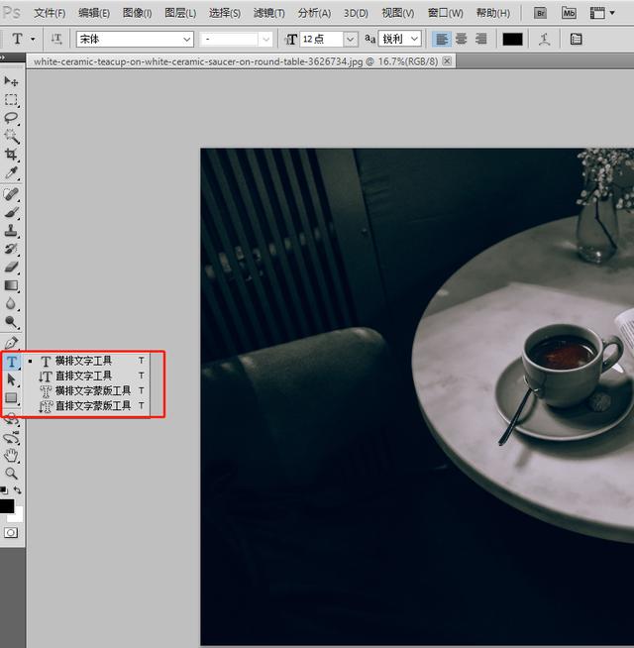Select the Rectangle shape tool
Screen dimensions: 634x648
[x=11, y=397]
